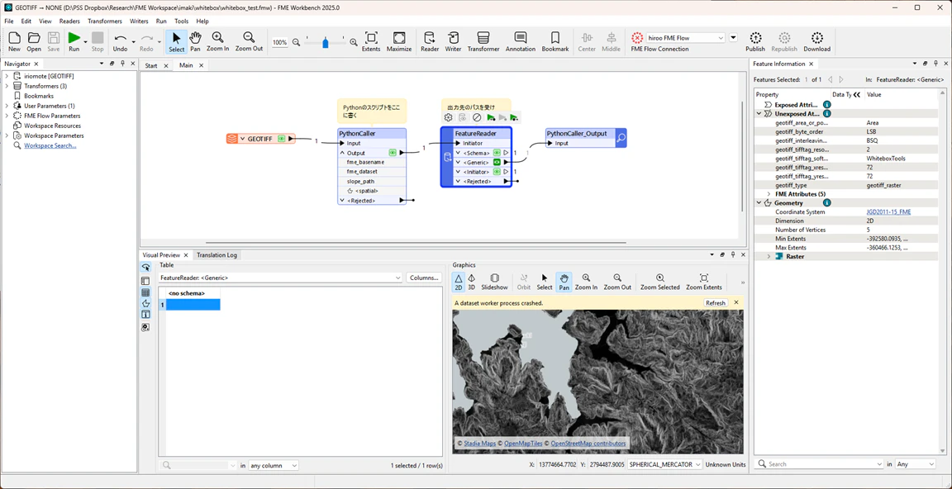This screenshot has width=952, height=489.
Task: Open the Writers menu
Action: (x=139, y=21)
